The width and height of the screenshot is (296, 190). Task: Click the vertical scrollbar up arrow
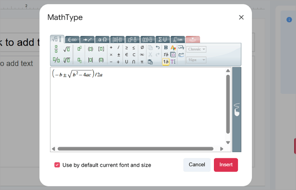[x=228, y=71]
